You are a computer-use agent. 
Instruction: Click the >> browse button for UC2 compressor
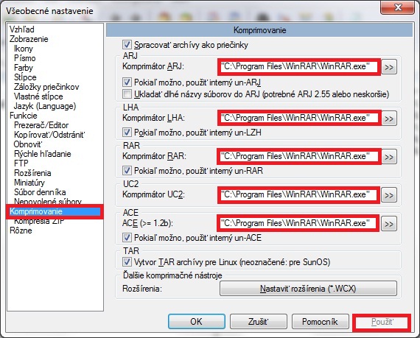pos(389,195)
